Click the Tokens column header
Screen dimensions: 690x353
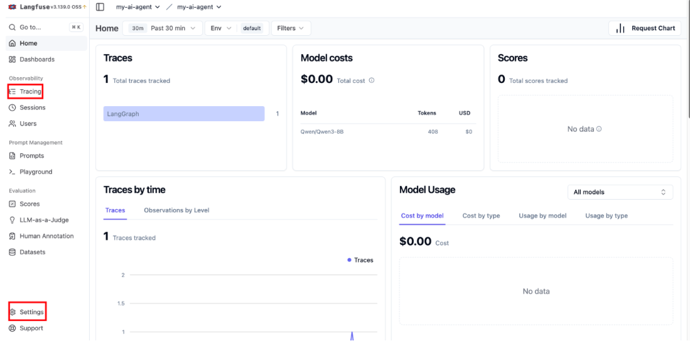427,113
